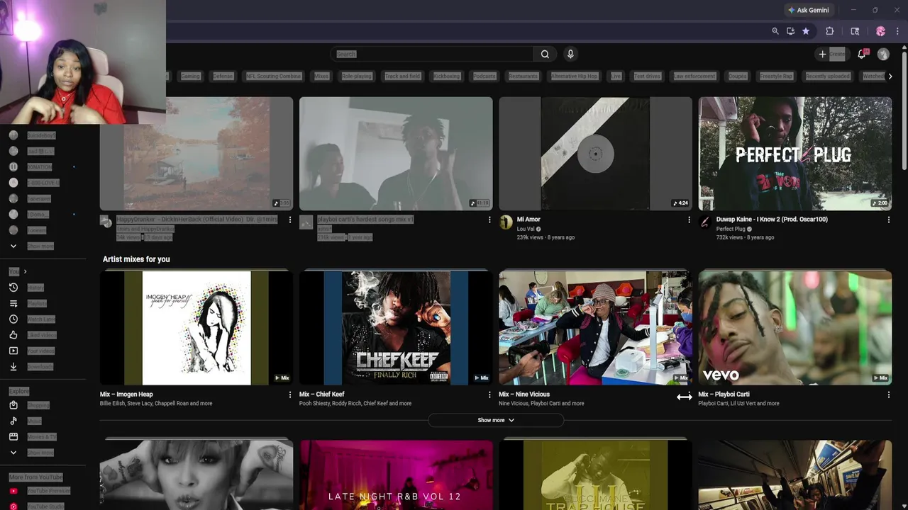
Task: Open options menu for HappyDranker video
Action: click(x=289, y=220)
